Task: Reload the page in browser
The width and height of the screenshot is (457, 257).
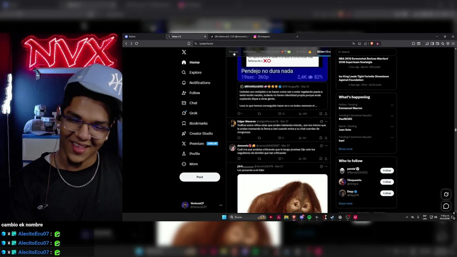Action: 136,44
